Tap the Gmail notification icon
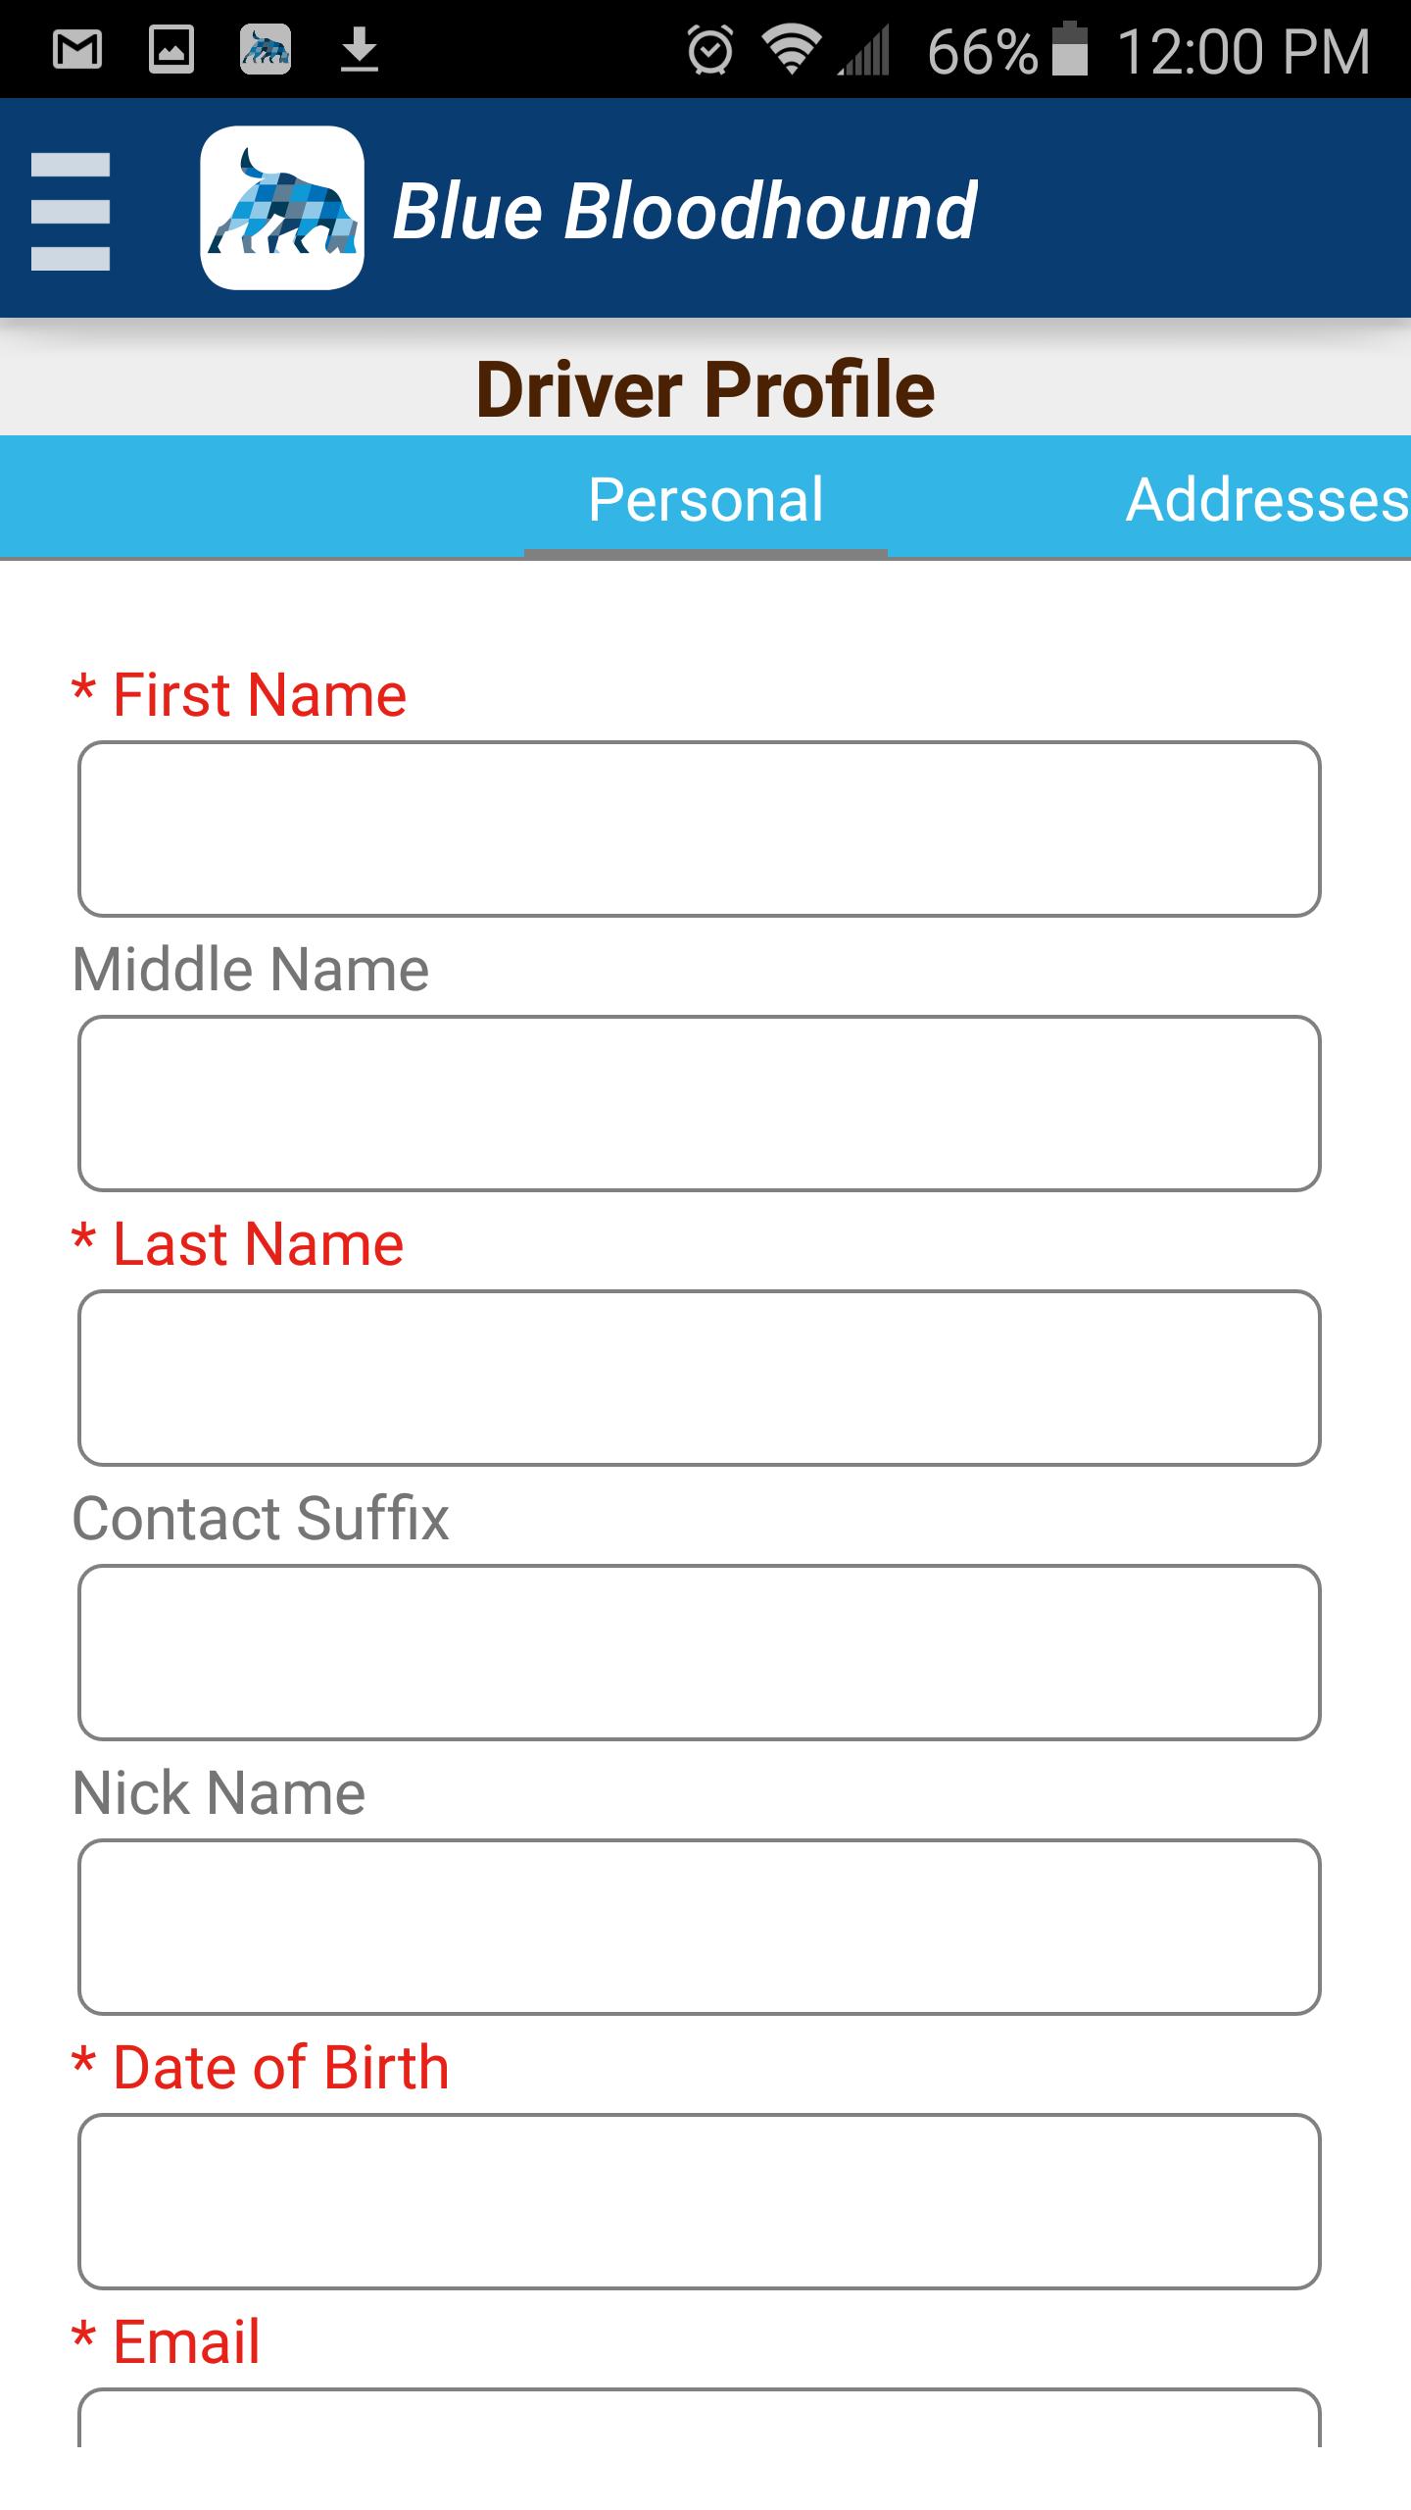Viewport: 1411px width, 2510px height. tap(77, 49)
